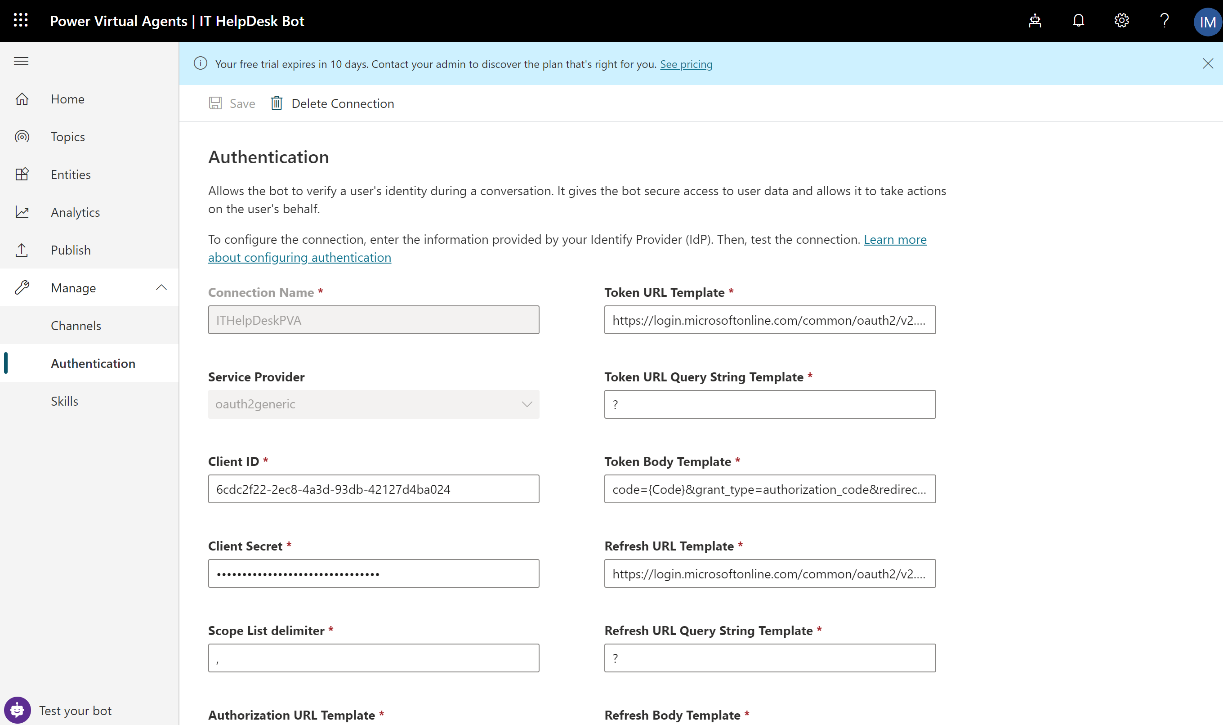Click the Test your bot icon

[17, 710]
